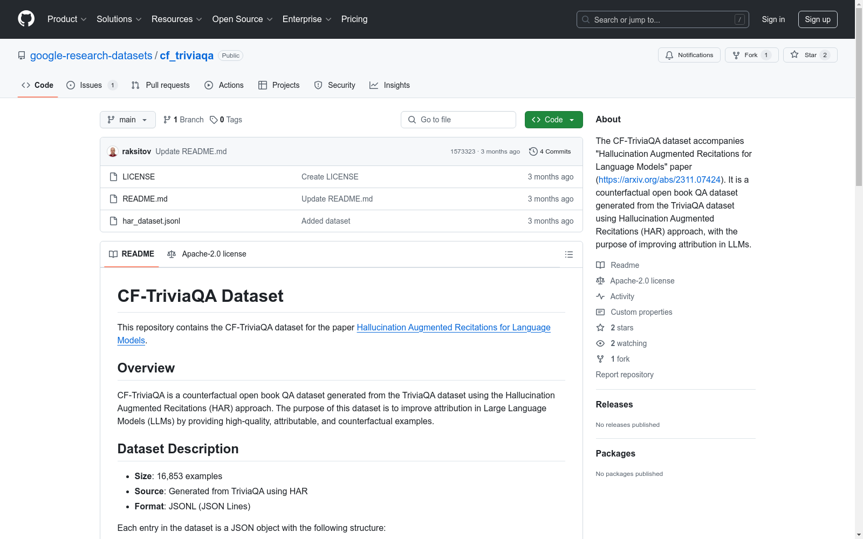The height and width of the screenshot is (539, 863).
Task: Switch to the Apache-2.0 license tab
Action: point(207,254)
